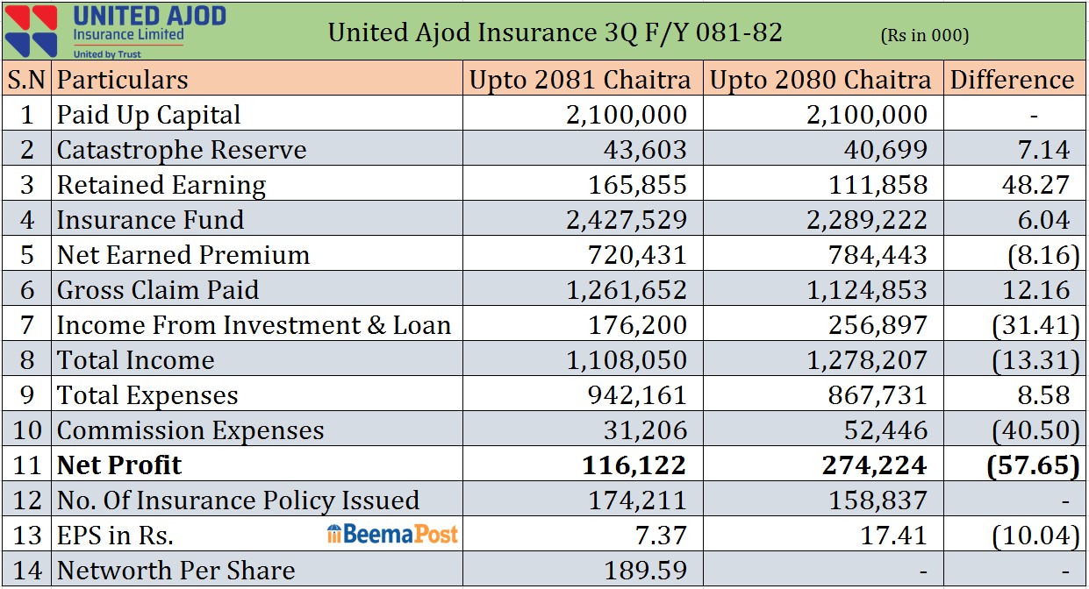Click the Insurance Fund value 2,427,529
Screen dimensions: 1089x589
(x=627, y=220)
